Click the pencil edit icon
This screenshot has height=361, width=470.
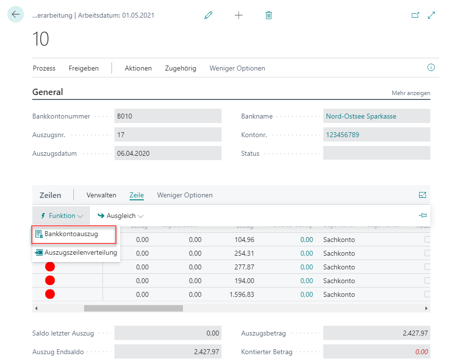[x=208, y=15]
